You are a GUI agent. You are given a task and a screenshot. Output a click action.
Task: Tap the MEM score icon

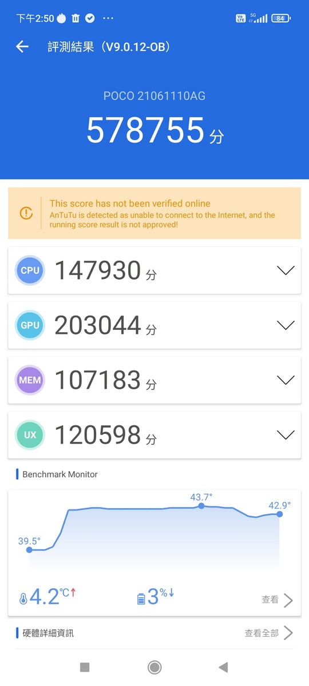tap(30, 380)
